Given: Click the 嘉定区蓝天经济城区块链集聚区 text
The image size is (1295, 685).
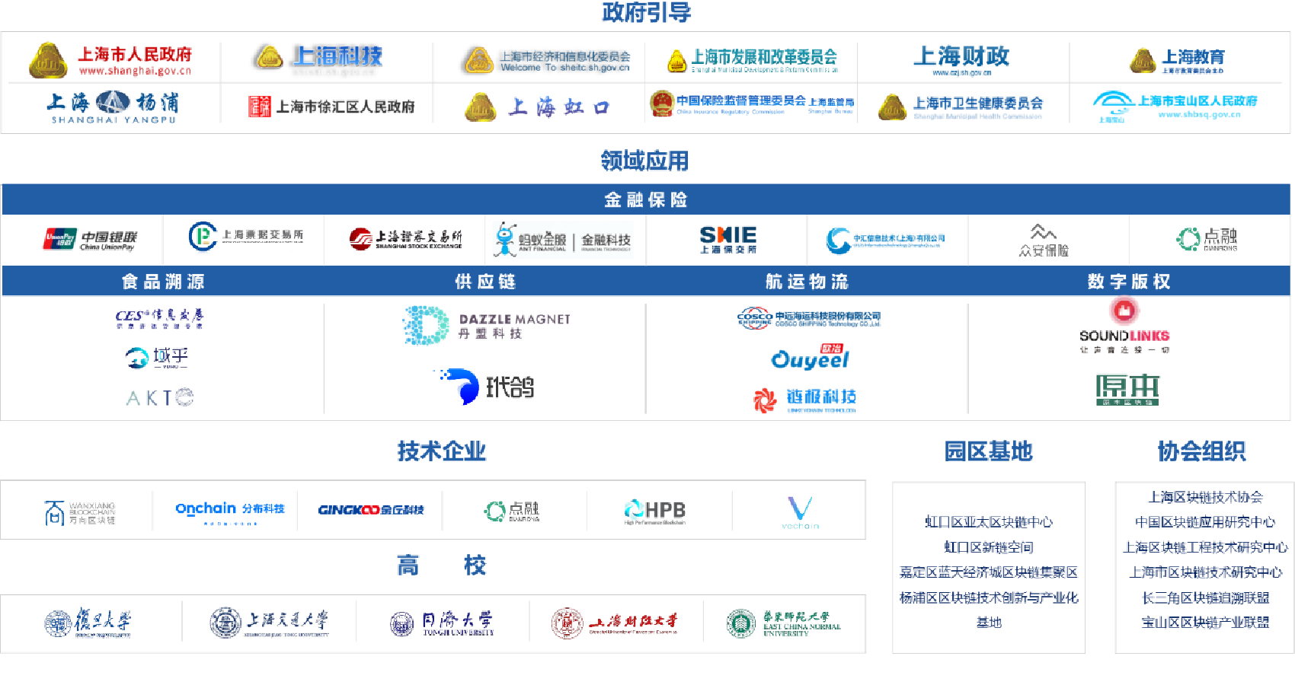Looking at the screenshot, I should pyautogui.click(x=989, y=572).
